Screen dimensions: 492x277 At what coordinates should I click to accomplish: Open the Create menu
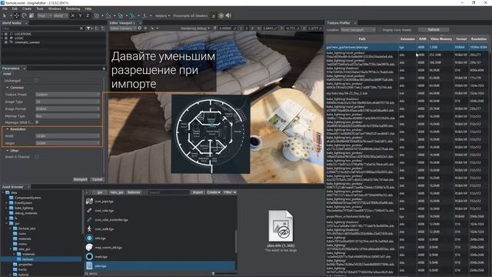pos(27,8)
